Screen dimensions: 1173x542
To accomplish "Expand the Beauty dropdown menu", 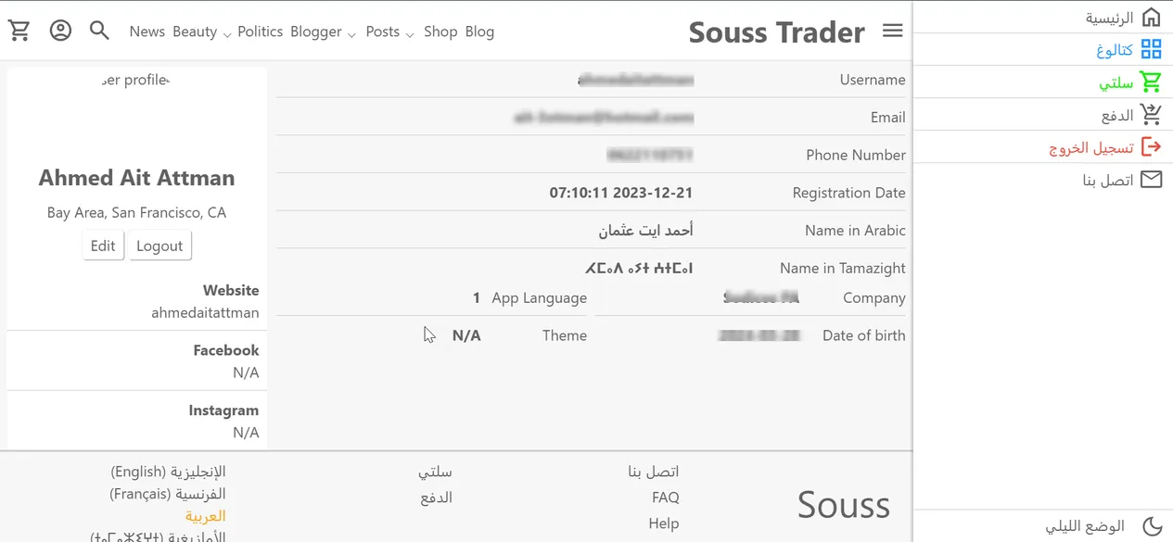I will 201,32.
